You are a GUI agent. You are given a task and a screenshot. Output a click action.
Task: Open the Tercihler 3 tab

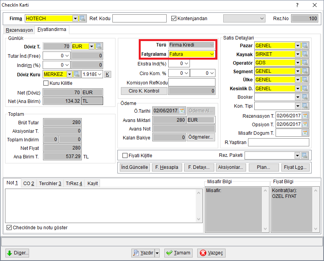(x=50, y=184)
